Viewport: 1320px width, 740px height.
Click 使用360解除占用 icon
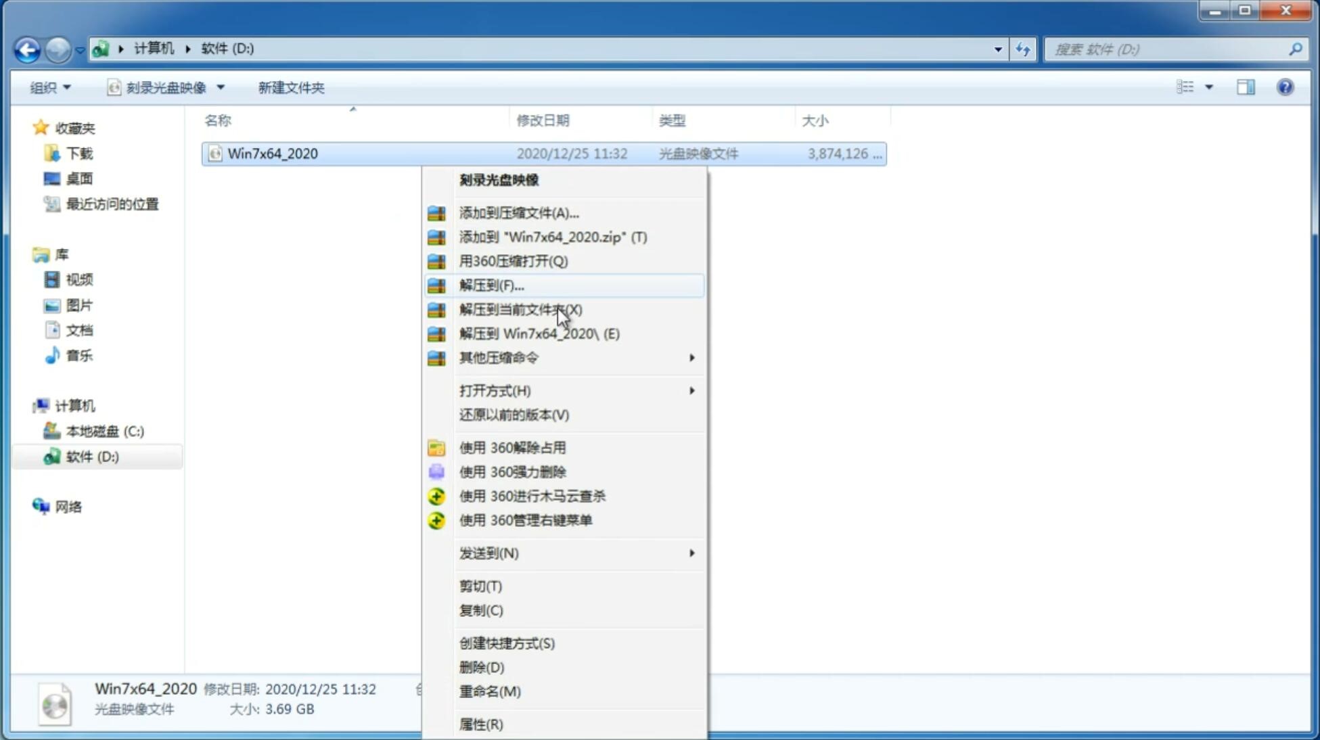pyautogui.click(x=435, y=447)
